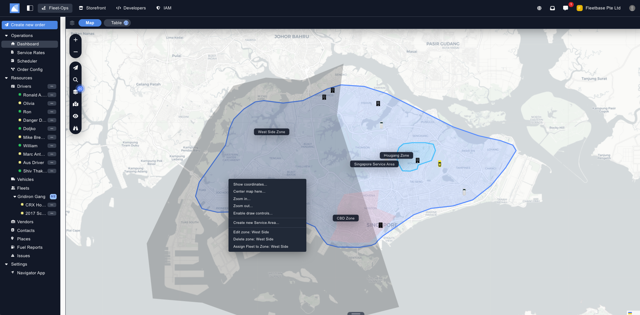Open Order Config in sidebar
This screenshot has height=315, width=640.
click(30, 70)
